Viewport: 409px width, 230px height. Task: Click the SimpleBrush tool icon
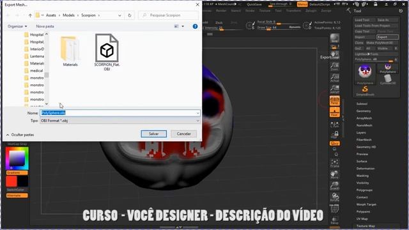(x=365, y=91)
